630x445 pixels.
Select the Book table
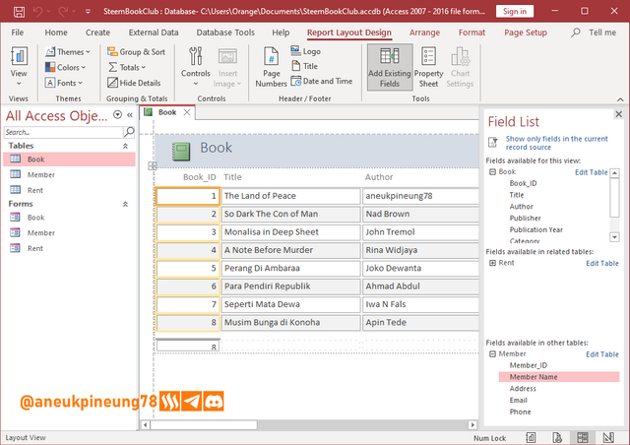(69, 159)
